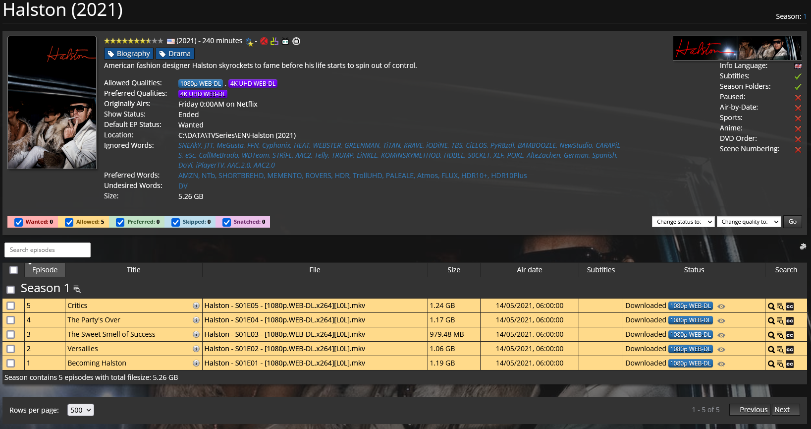This screenshot has height=429, width=811.
Task: Open the Rows per page dropdown
Action: tap(80, 410)
